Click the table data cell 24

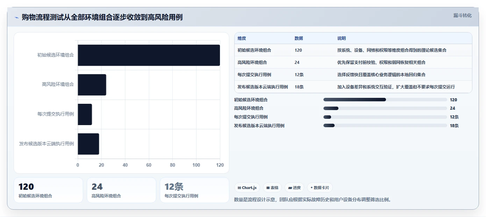pos(297,63)
